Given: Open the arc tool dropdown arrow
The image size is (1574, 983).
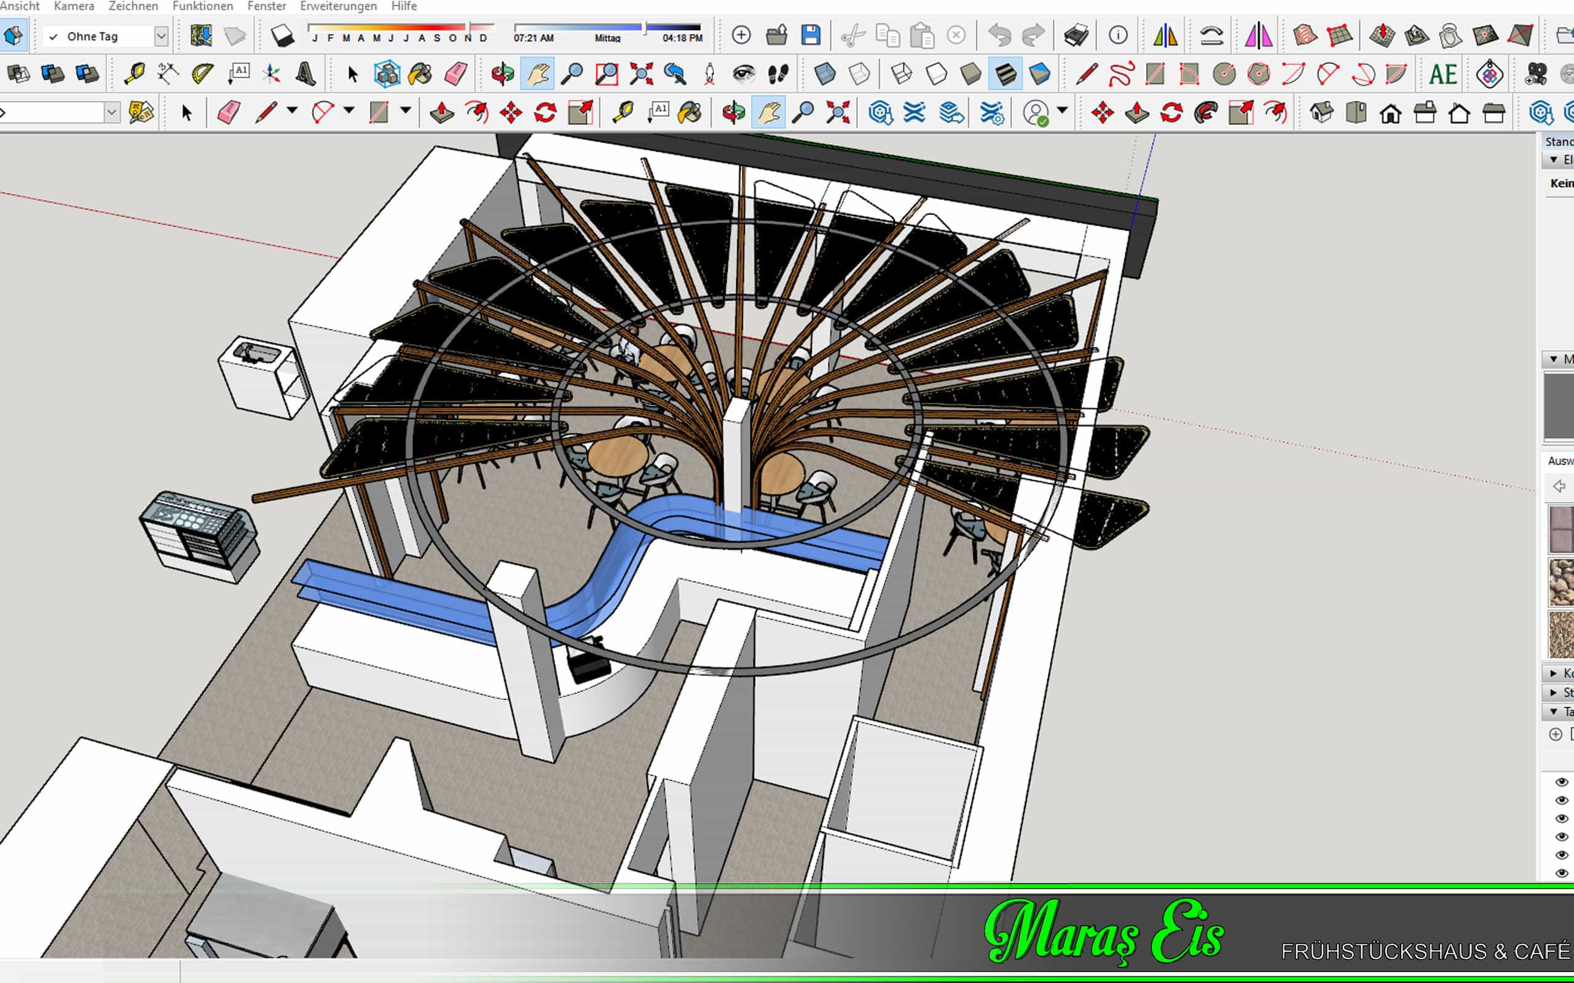Looking at the screenshot, I should click(x=349, y=111).
